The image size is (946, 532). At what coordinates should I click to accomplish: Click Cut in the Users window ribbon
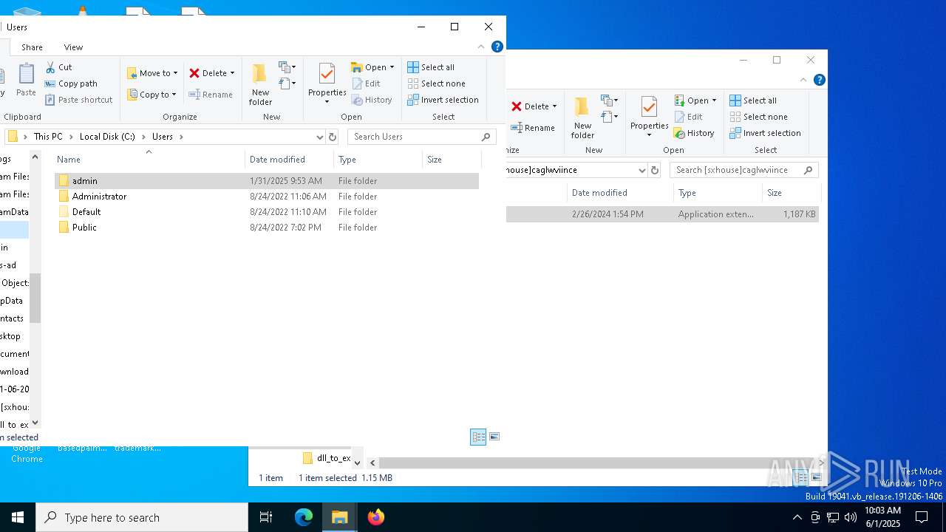58,67
